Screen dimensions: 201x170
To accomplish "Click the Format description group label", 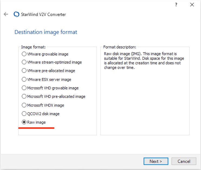I will [x=120, y=47].
